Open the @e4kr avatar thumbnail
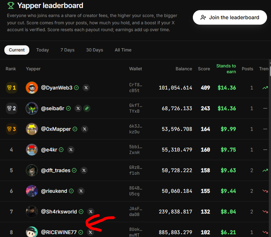Image resolution: width=271 pixels, height=237 pixels. (32, 150)
